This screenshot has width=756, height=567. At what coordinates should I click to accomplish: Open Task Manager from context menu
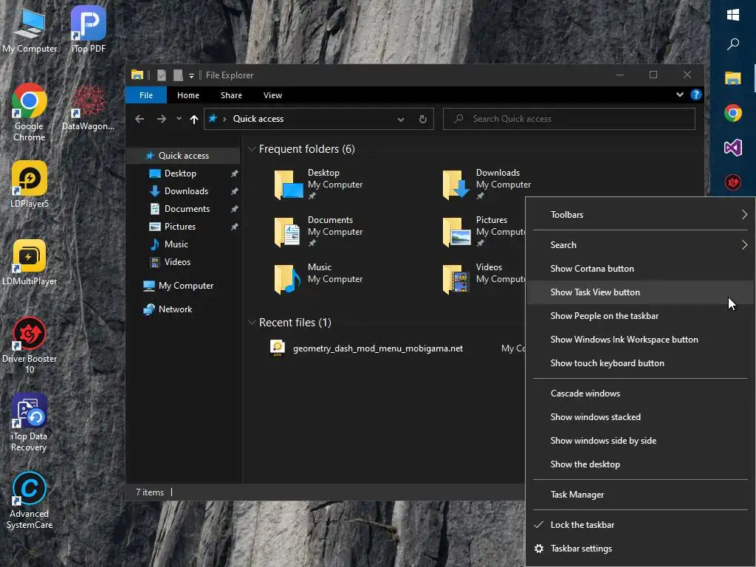point(640,495)
